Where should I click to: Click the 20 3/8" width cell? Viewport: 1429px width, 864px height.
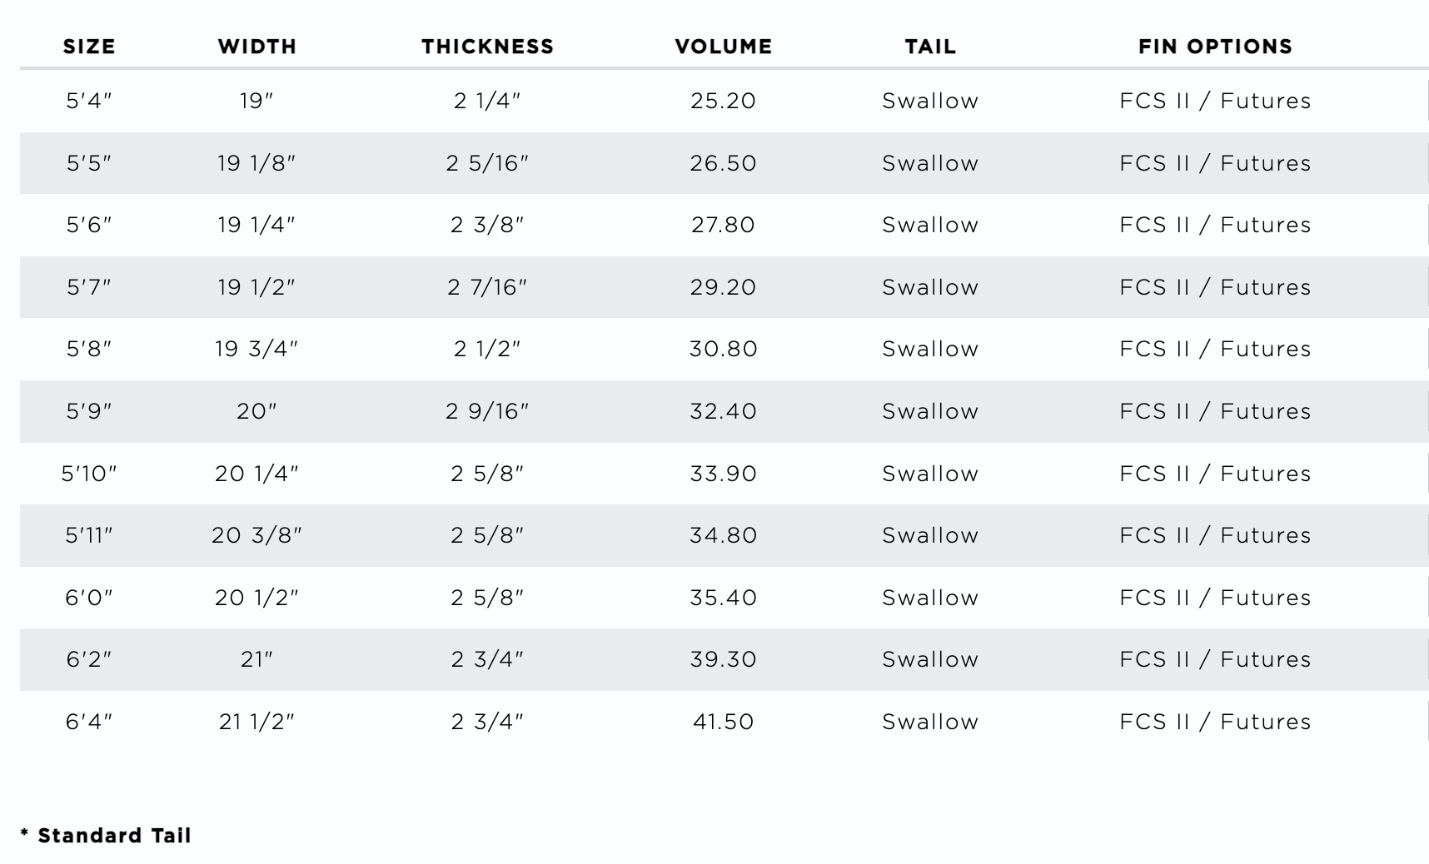256,535
